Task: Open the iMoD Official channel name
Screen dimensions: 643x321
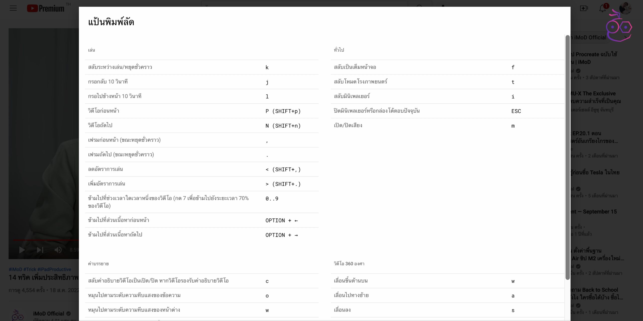Action: [x=48, y=313]
